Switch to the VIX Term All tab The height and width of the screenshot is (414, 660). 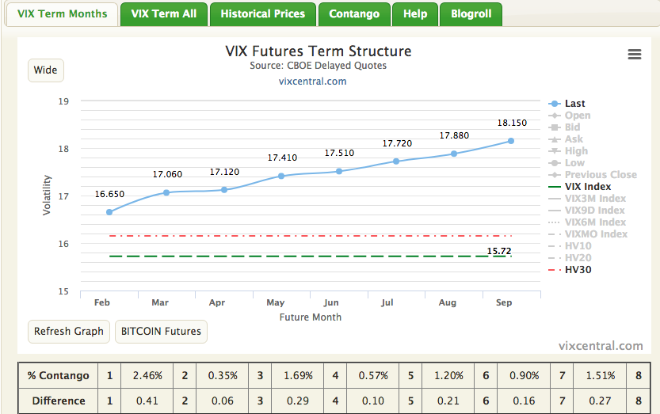164,14
